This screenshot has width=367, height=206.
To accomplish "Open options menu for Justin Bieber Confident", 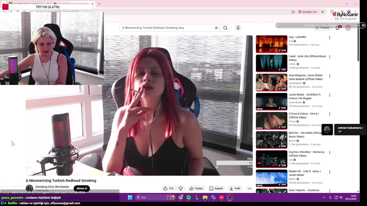I will 329,95.
